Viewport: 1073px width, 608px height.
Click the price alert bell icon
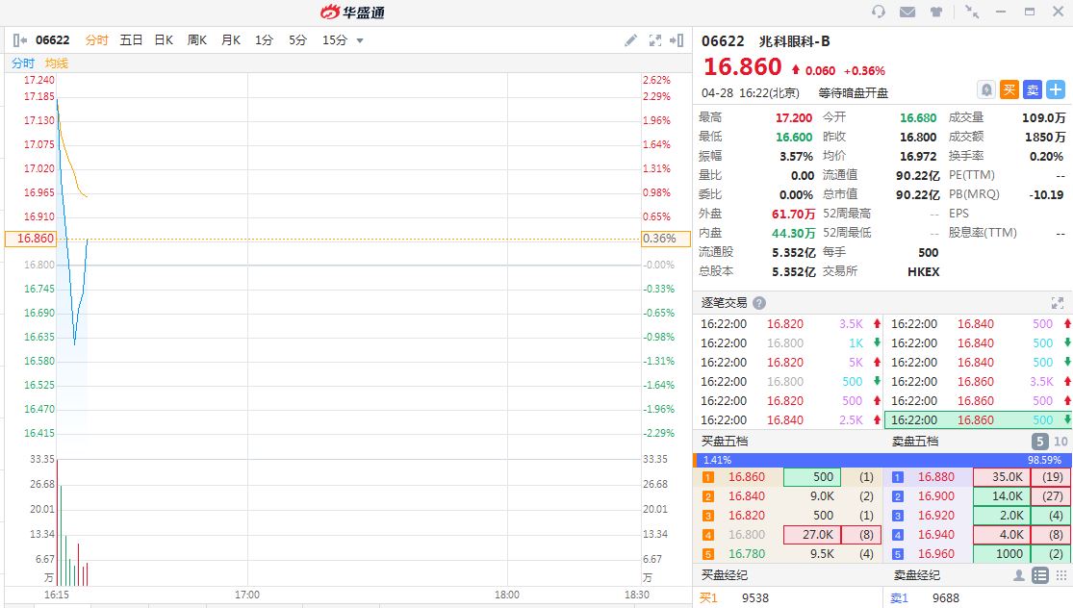point(986,89)
